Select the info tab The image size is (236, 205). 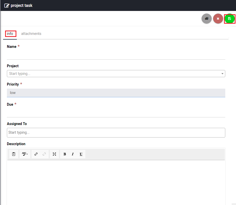[10, 34]
